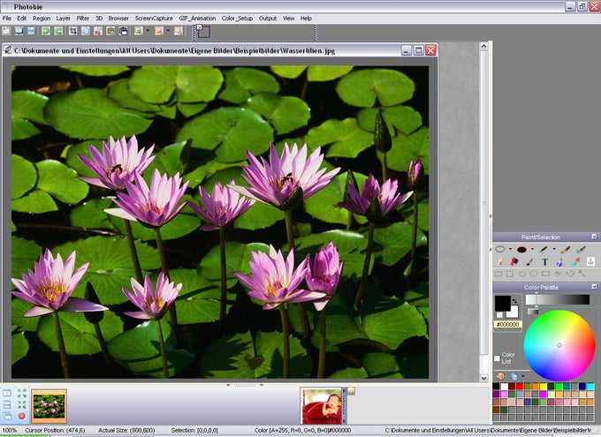Click the vertical scrollbar down arrow
The width and height of the screenshot is (601, 437).
(x=483, y=378)
